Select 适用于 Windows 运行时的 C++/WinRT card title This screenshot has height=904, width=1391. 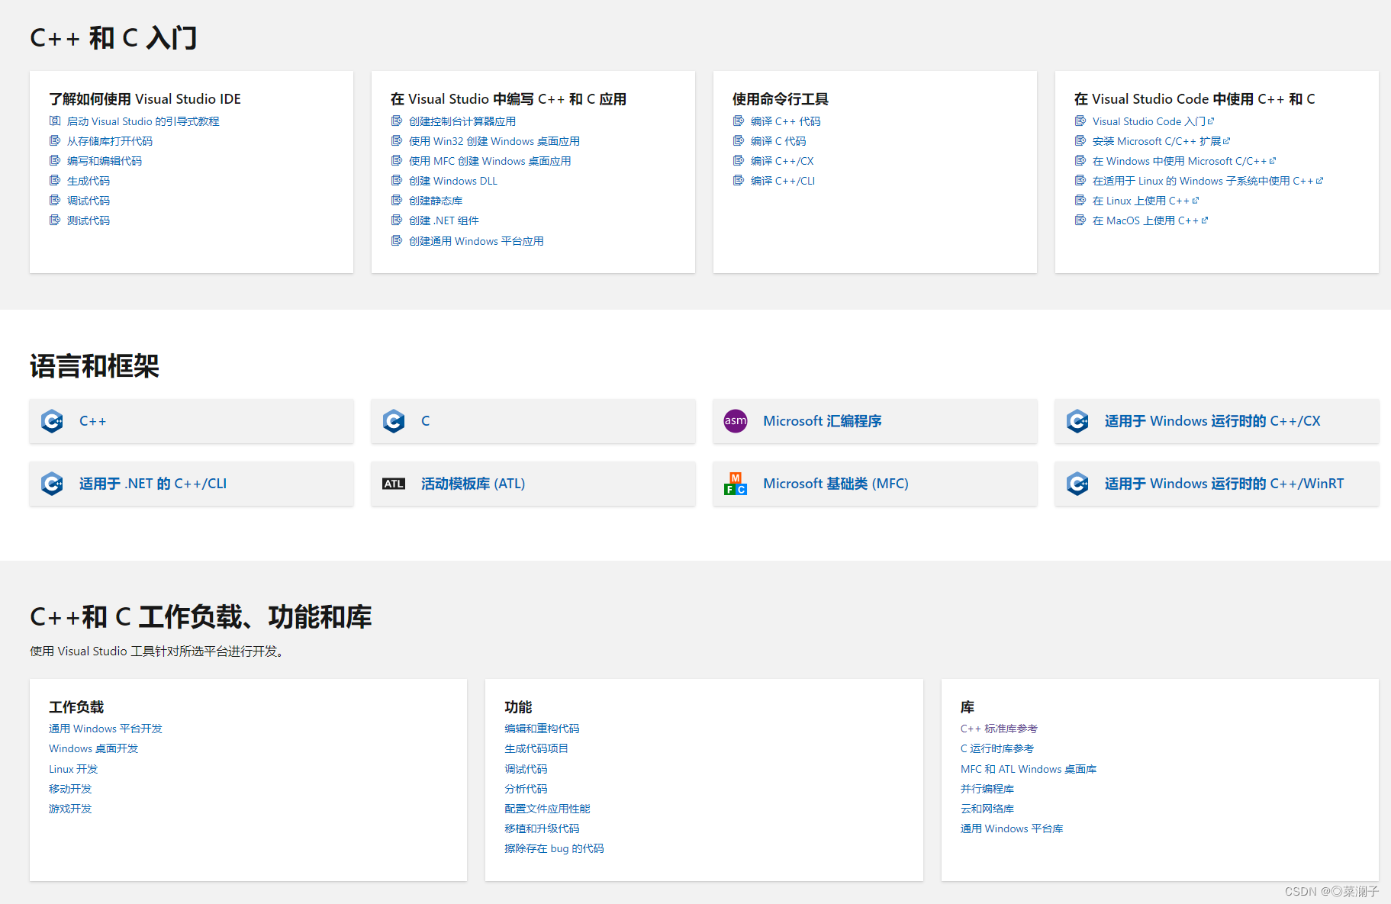click(x=1225, y=484)
